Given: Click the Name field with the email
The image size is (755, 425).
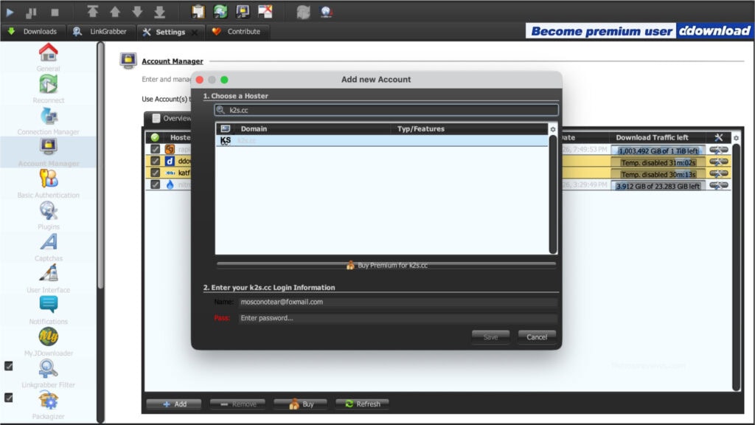Looking at the screenshot, I should pos(397,302).
